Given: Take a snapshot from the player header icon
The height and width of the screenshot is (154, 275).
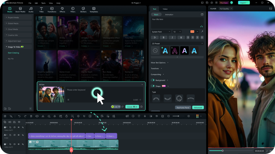Looking at the screenshot, I should pyautogui.click(x=271, y=9).
